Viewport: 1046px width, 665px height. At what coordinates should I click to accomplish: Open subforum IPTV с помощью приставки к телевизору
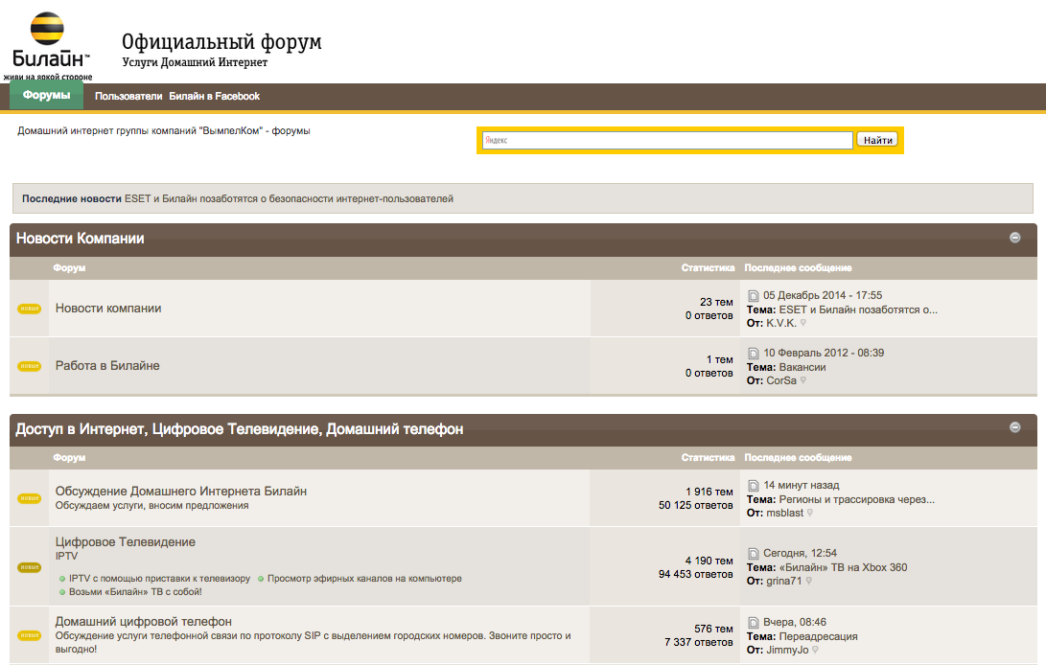[159, 579]
